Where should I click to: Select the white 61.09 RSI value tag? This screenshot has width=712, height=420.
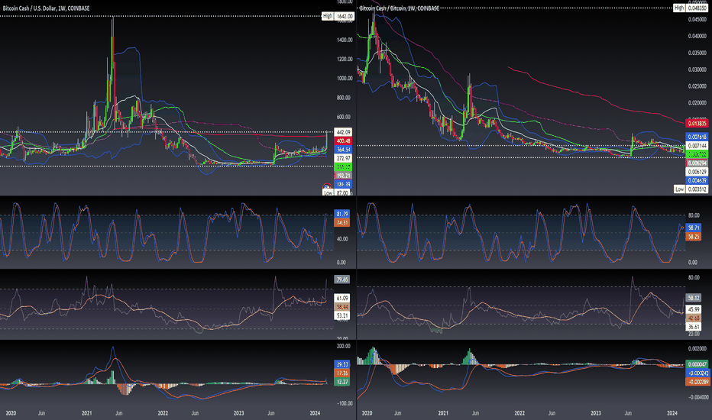342,299
